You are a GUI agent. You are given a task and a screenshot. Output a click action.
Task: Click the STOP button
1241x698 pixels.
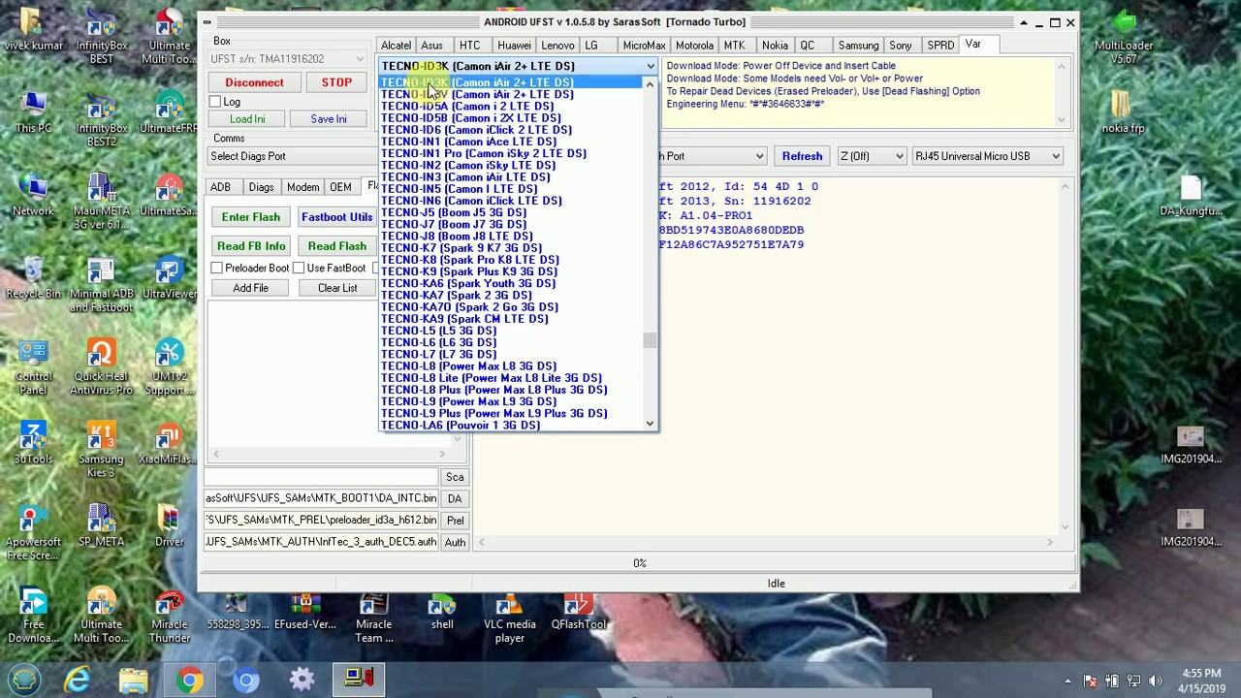[336, 83]
